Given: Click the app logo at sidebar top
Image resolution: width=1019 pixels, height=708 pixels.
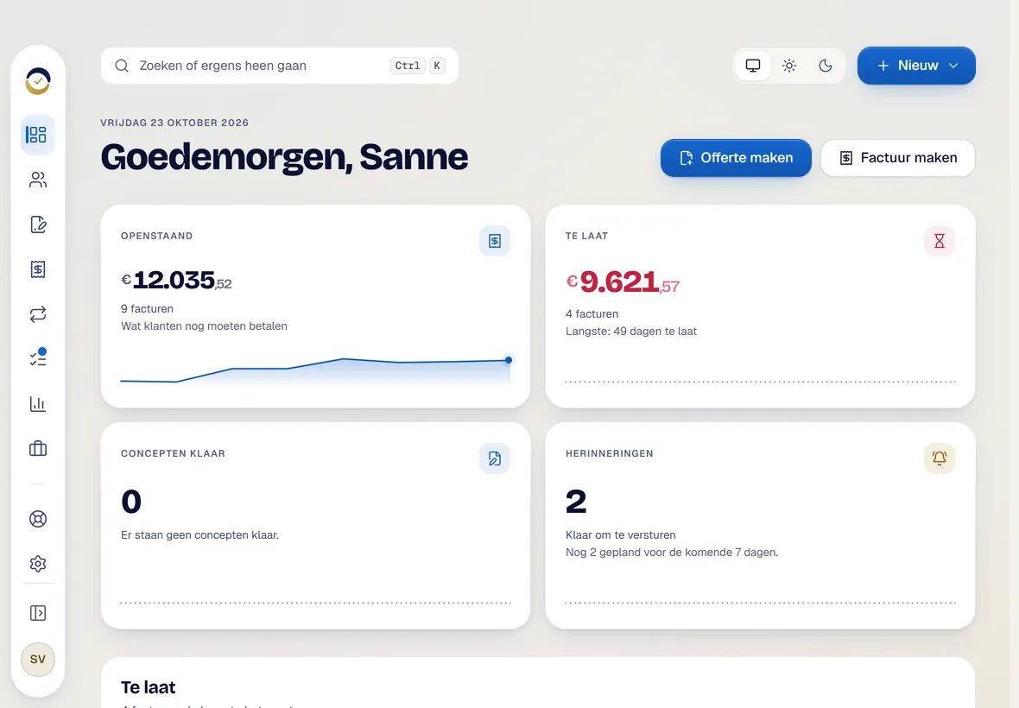Looking at the screenshot, I should [38, 81].
